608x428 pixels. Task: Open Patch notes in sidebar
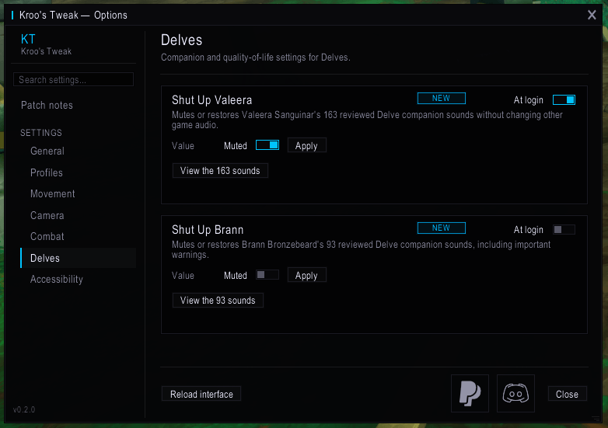coord(47,106)
